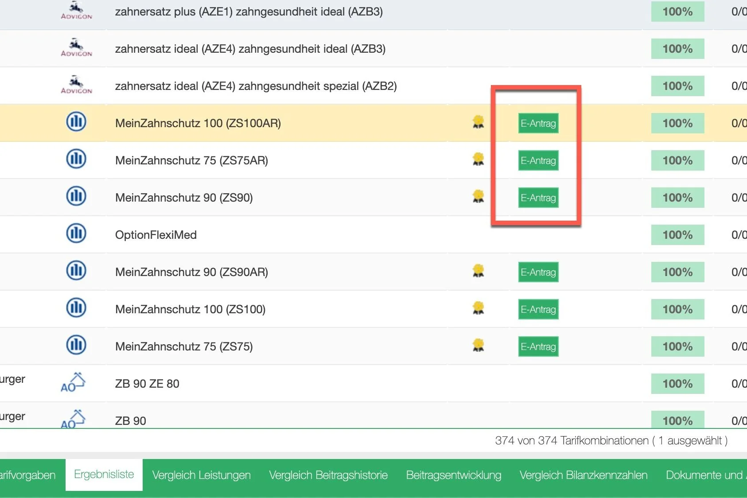Select the Ergebnisliste tab

pyautogui.click(x=104, y=475)
